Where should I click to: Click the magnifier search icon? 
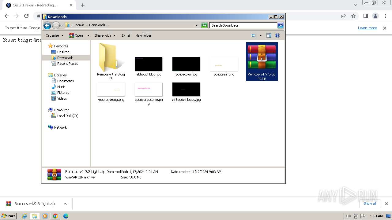click(281, 25)
